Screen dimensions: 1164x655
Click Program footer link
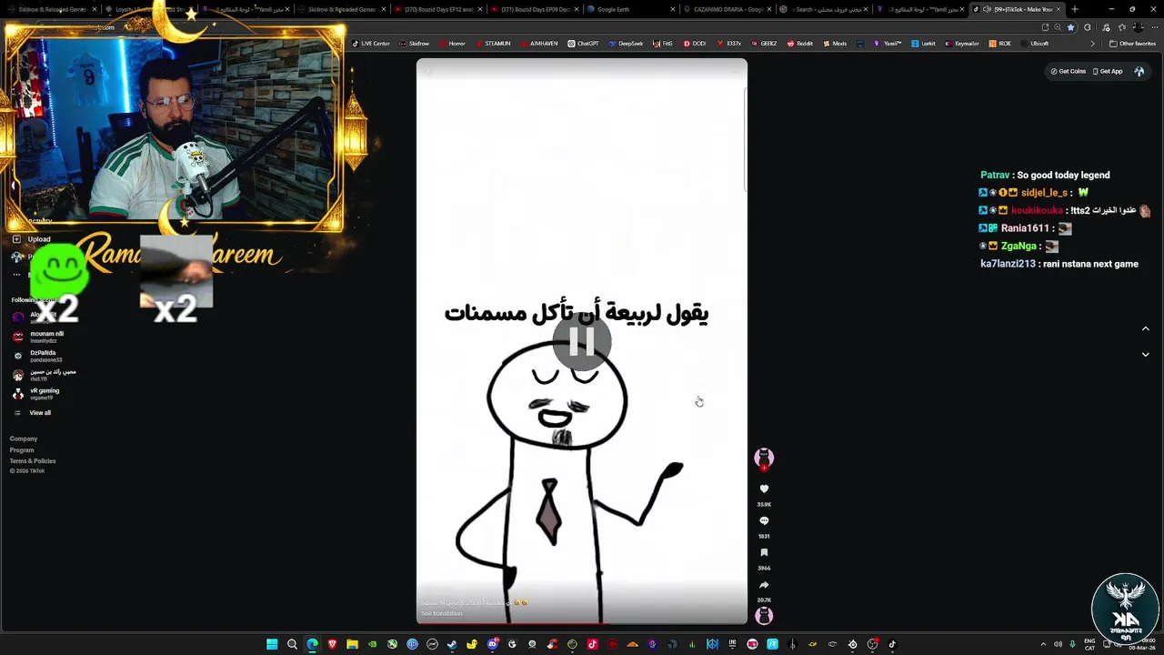[x=22, y=450]
